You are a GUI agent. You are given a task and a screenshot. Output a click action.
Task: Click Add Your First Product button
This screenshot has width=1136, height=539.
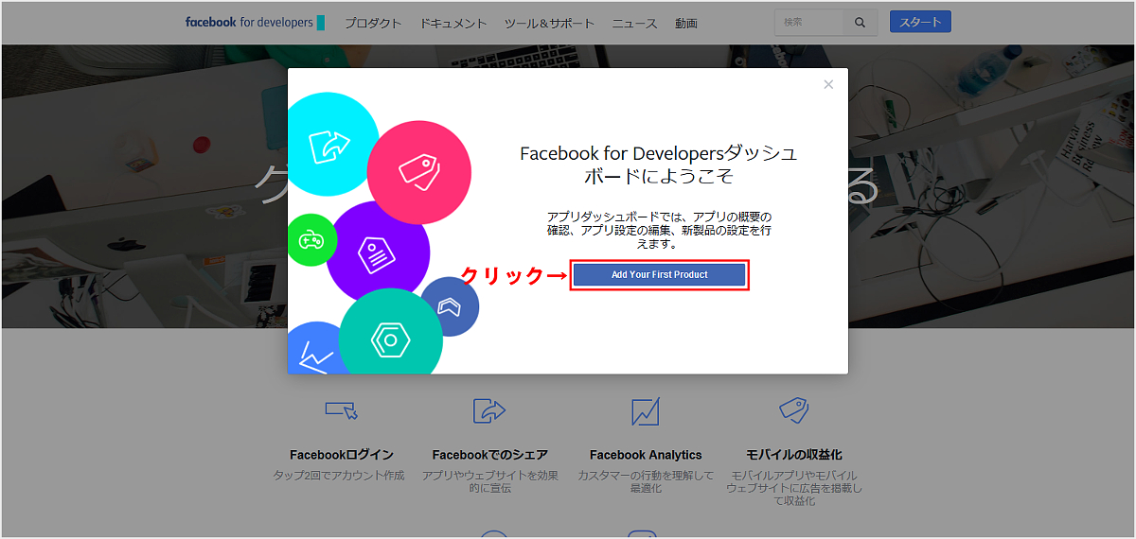[660, 275]
